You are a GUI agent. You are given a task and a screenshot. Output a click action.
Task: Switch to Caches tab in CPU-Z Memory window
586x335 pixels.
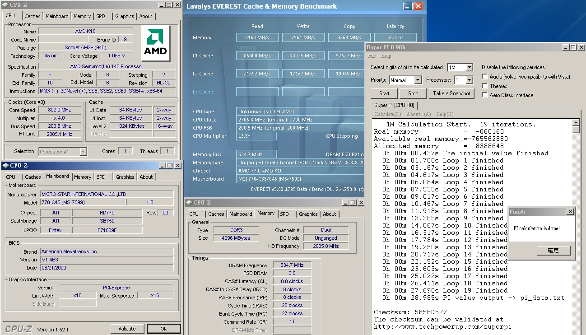coord(216,214)
